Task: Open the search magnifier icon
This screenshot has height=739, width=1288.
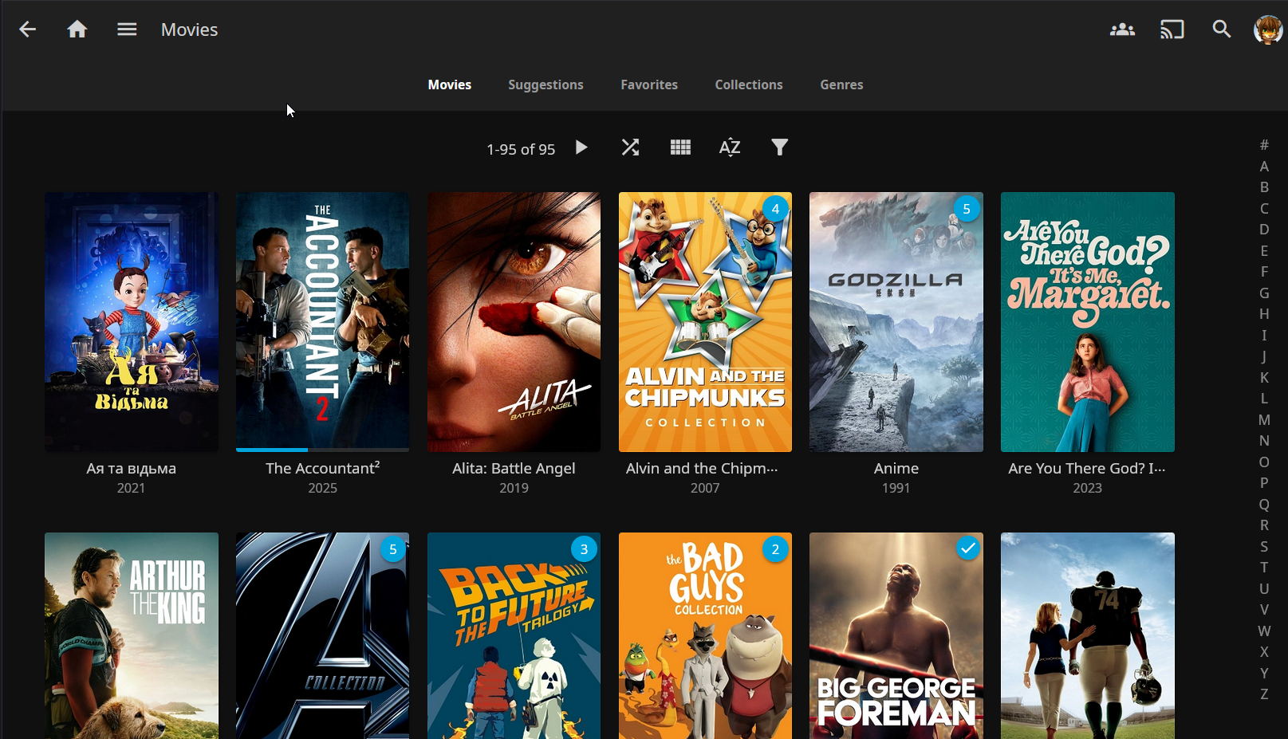Action: point(1221,29)
